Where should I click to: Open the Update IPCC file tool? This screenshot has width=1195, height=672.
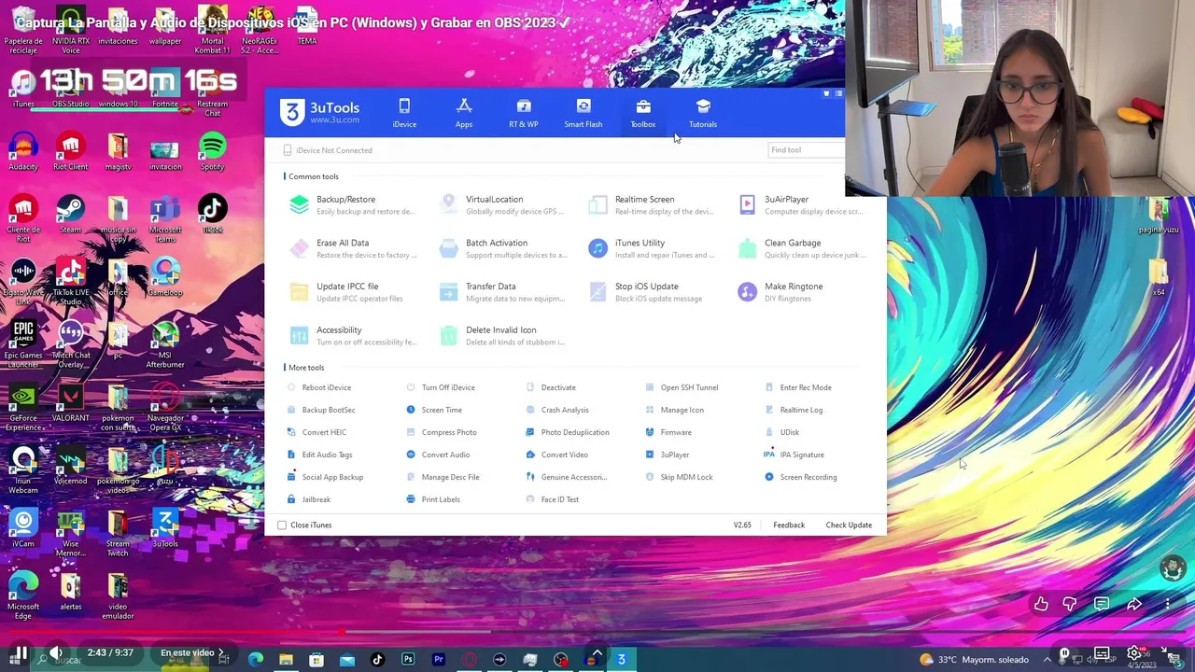(346, 292)
